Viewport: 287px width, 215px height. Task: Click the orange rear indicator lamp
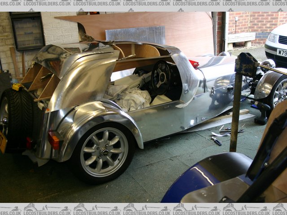click(54, 140)
